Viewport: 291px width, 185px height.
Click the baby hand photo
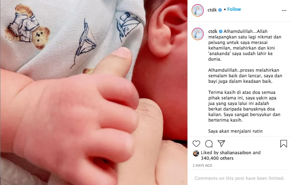[x=94, y=92]
